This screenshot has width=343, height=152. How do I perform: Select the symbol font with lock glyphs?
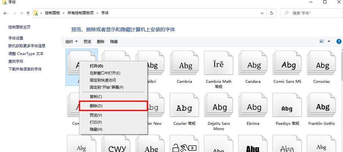(184, 144)
